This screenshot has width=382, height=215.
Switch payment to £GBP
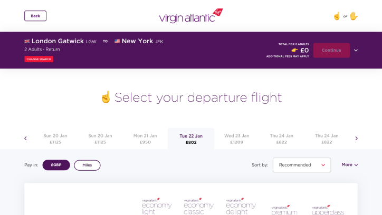pos(56,165)
